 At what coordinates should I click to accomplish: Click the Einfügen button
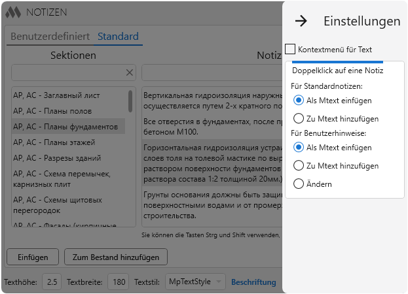click(33, 257)
